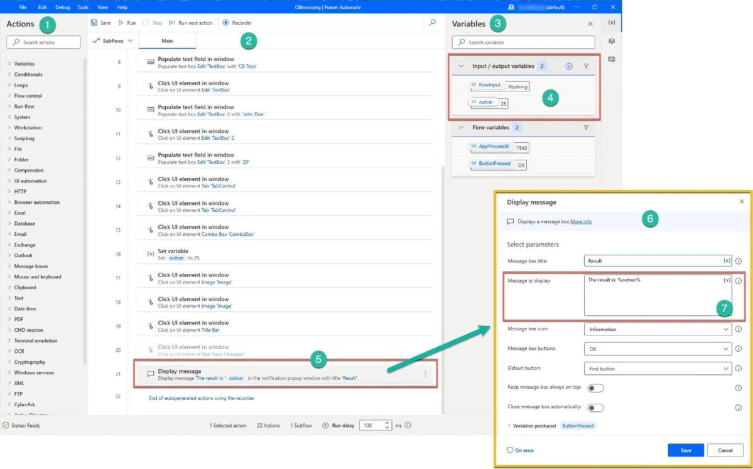Open the Debug menu
753x469 pixels.
62,7
